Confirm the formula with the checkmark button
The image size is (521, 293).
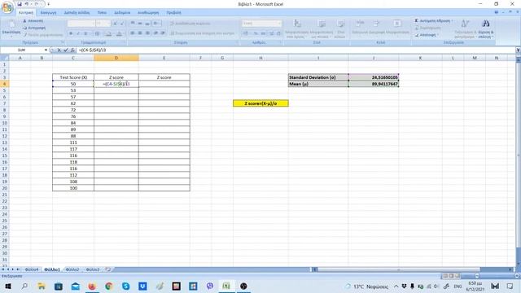click(66, 50)
